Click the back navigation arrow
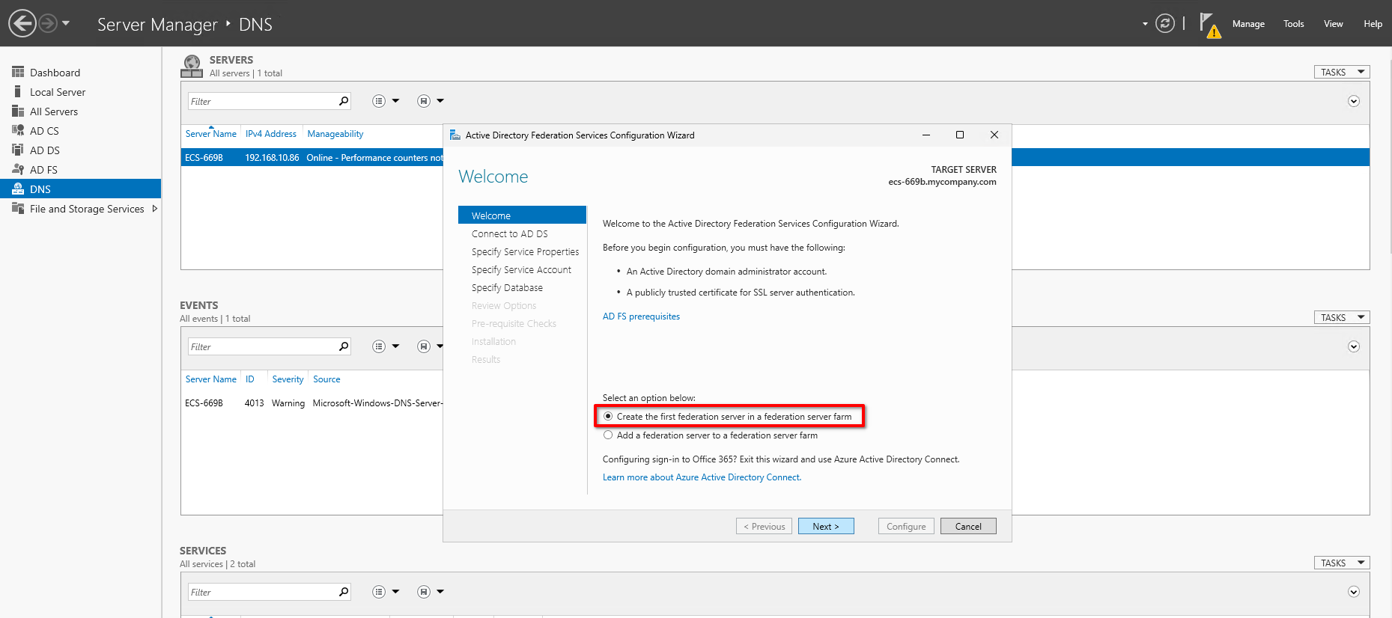 click(x=22, y=23)
